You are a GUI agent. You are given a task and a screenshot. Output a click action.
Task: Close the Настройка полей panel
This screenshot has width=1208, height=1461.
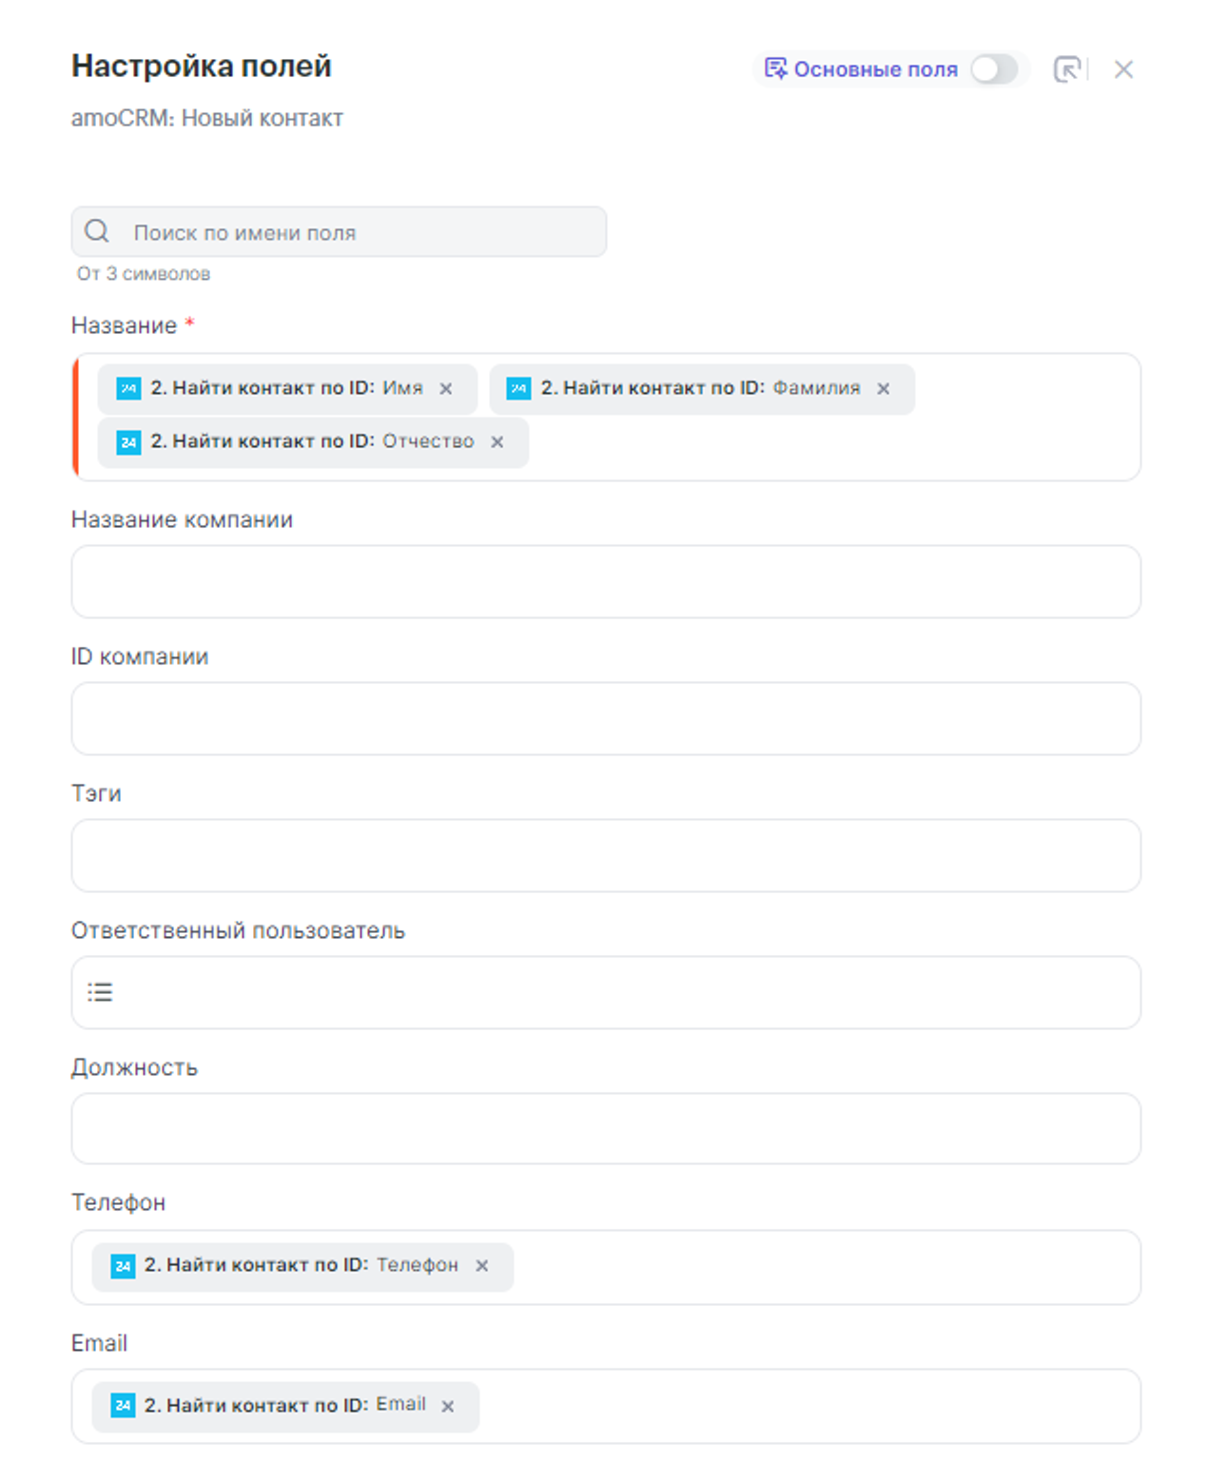[1123, 69]
